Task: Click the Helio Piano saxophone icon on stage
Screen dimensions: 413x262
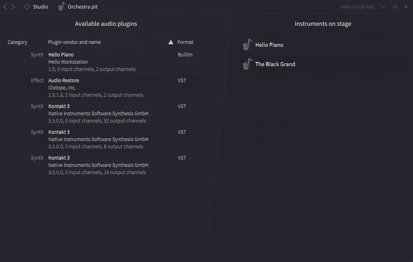Action: click(248, 45)
